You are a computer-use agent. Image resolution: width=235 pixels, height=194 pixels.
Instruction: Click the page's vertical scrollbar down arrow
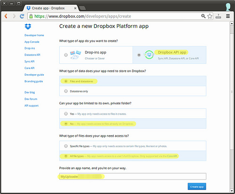click(232, 191)
